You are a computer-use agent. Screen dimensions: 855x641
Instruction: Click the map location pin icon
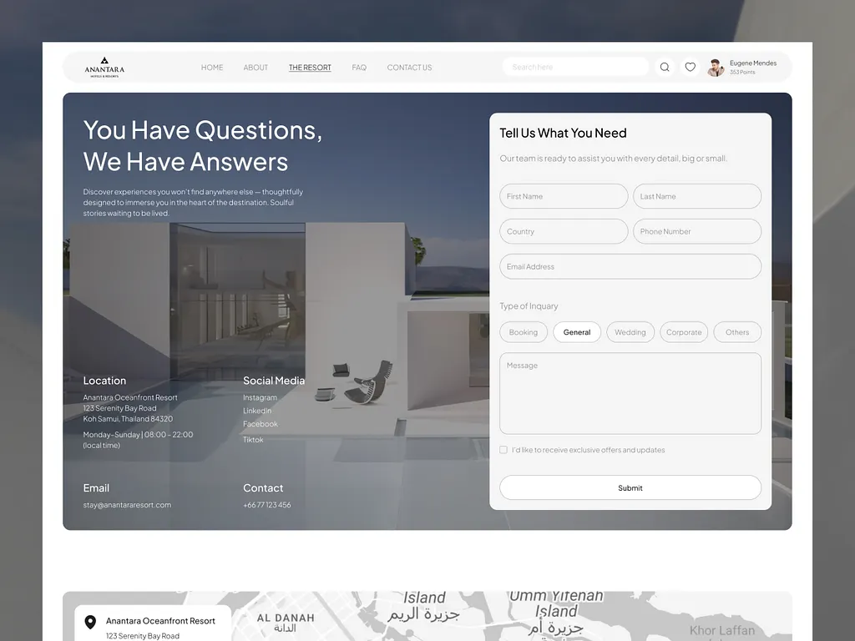coord(90,623)
